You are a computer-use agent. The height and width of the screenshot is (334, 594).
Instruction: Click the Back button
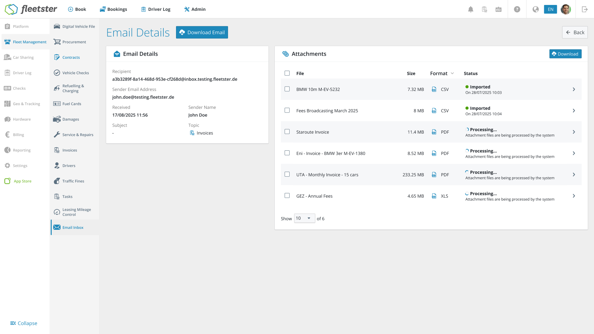(x=575, y=32)
